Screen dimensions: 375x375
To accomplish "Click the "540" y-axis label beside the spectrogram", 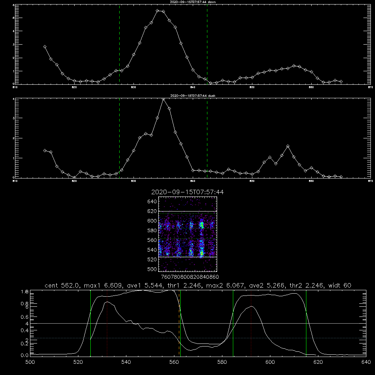I will pyautogui.click(x=152, y=250).
